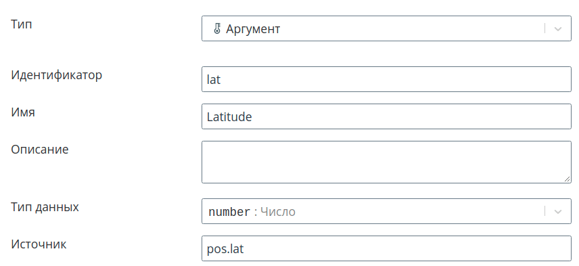This screenshot has height=266, width=579.
Task: Focus the Имя field containing Latitude
Action: click(x=386, y=116)
